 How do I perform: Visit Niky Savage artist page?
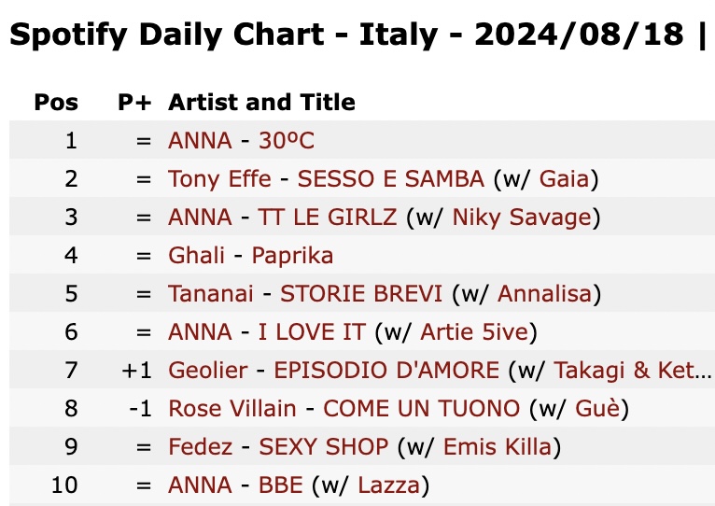[522, 217]
